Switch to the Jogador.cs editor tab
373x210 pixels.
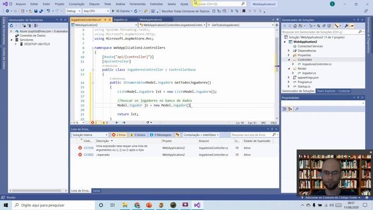pos(121,20)
